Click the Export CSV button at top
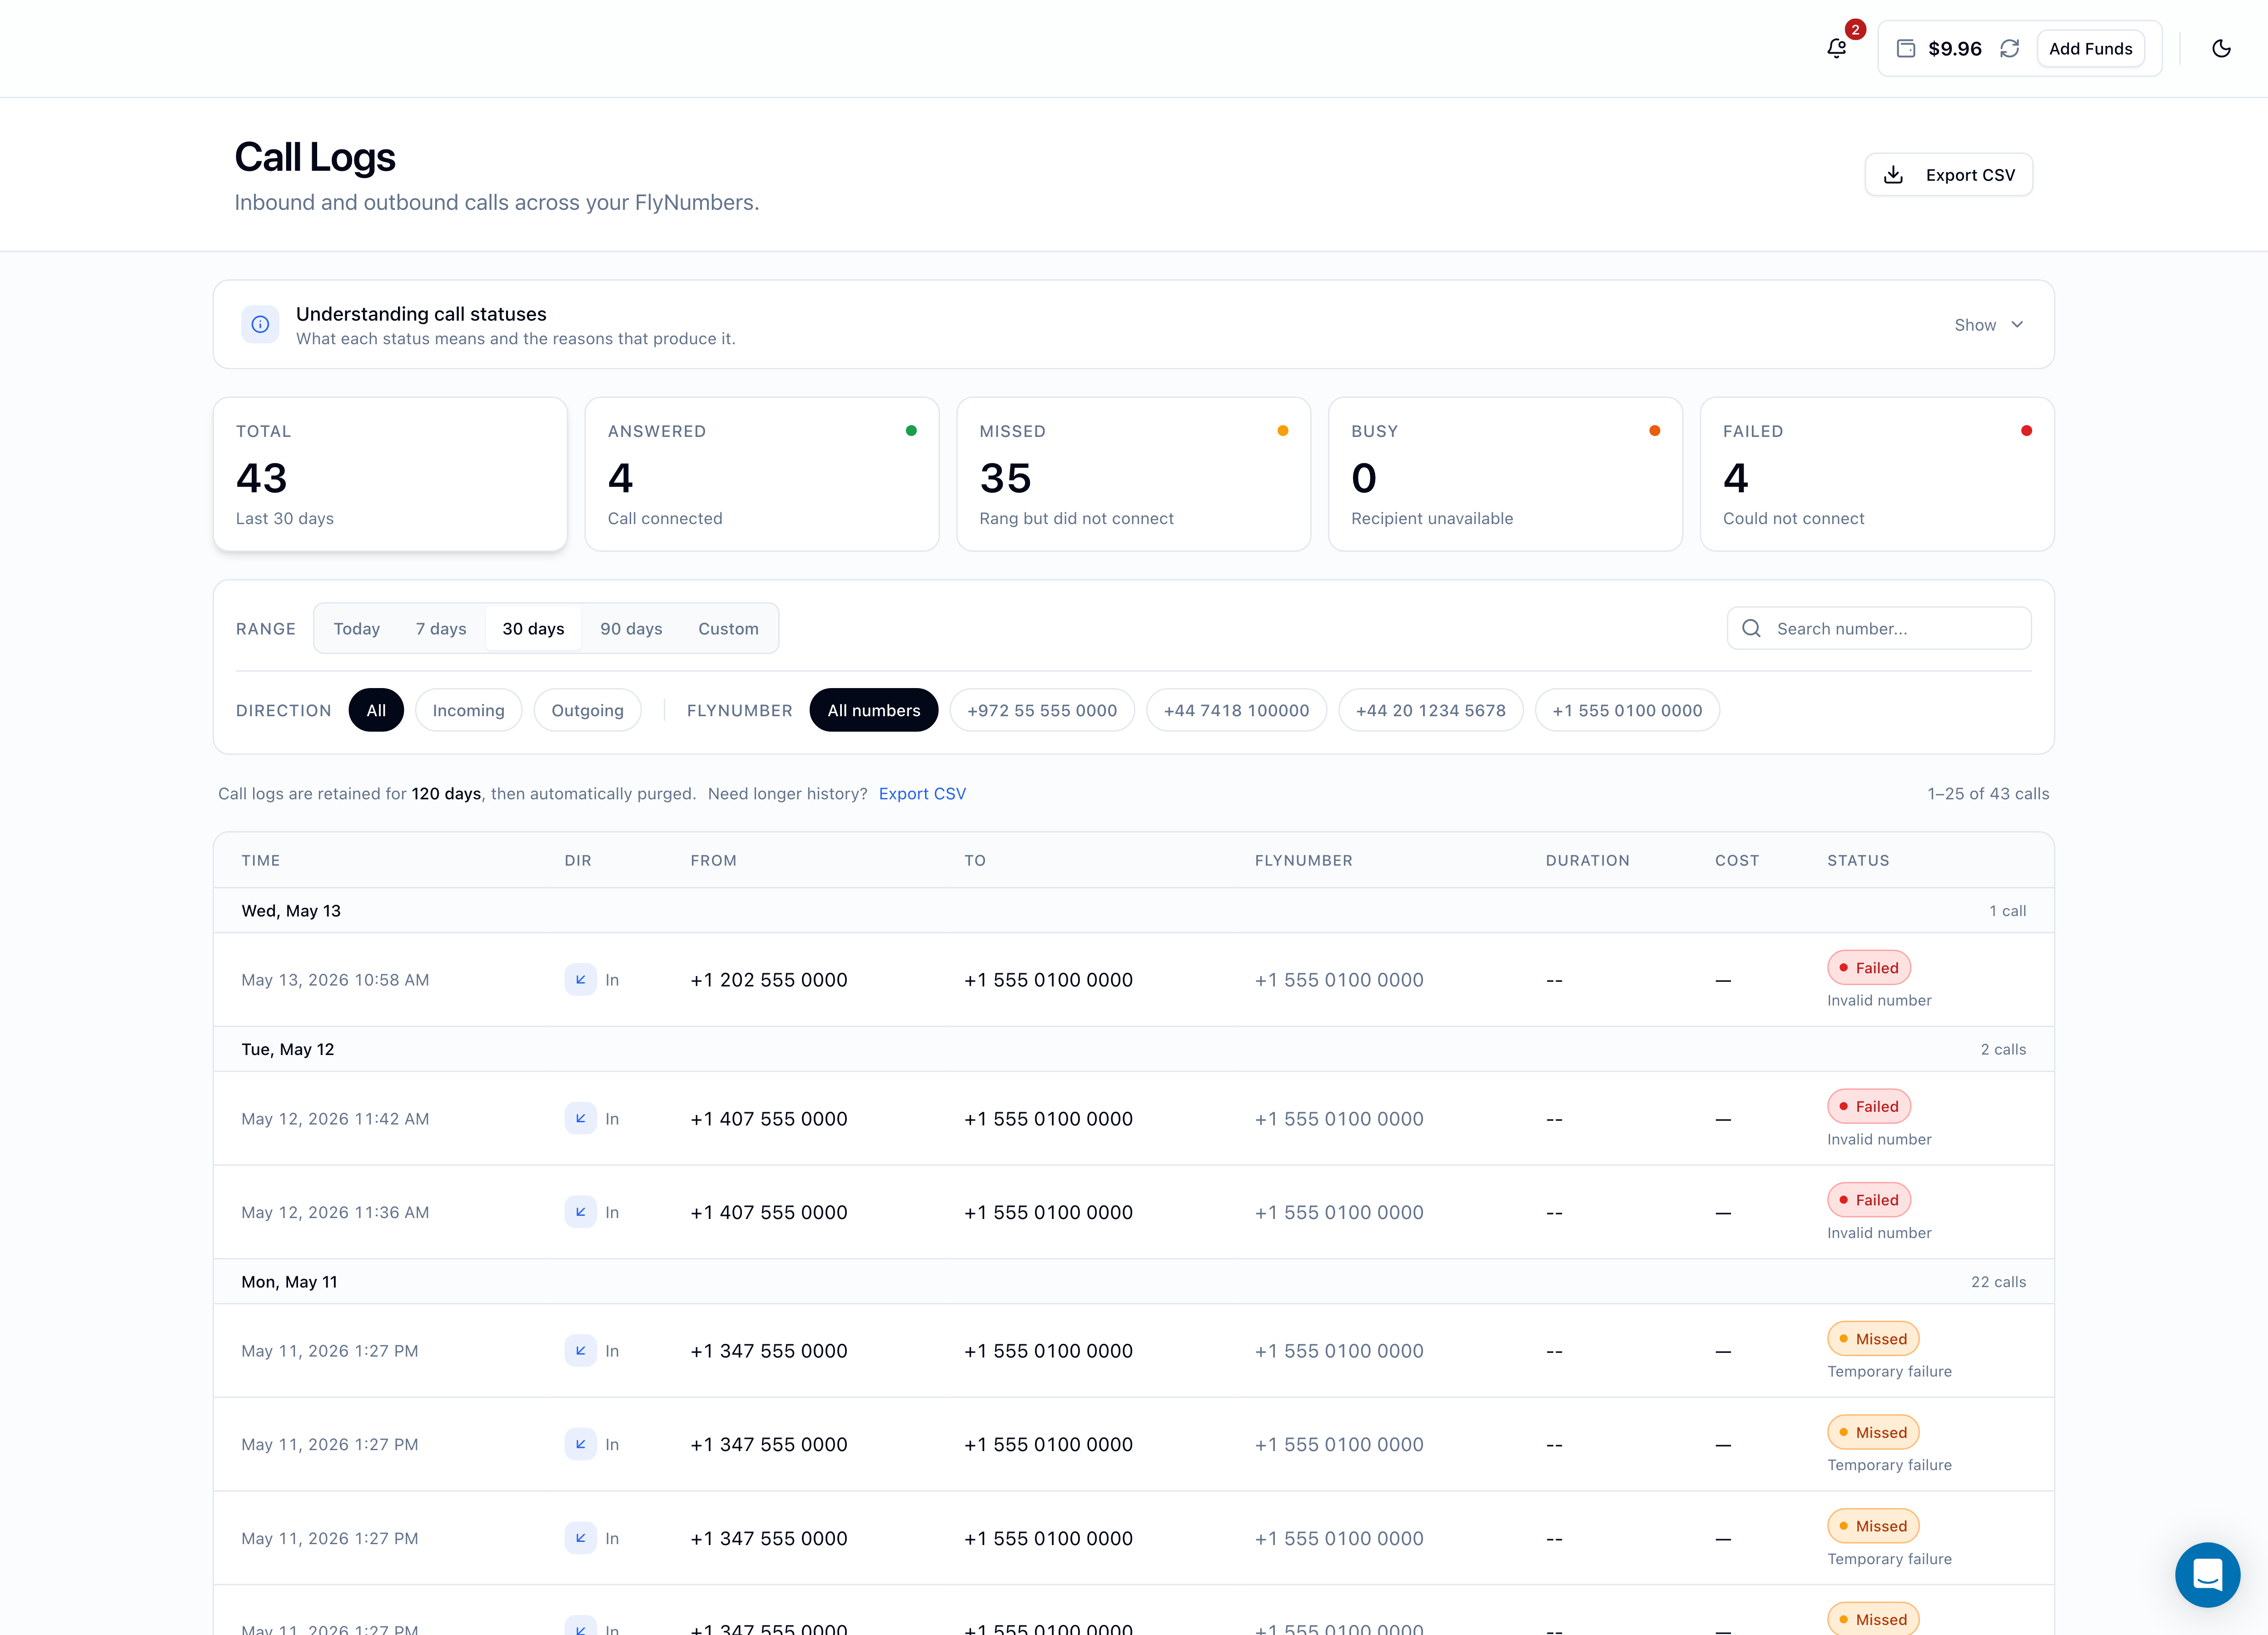The width and height of the screenshot is (2268, 1635). [1948, 175]
